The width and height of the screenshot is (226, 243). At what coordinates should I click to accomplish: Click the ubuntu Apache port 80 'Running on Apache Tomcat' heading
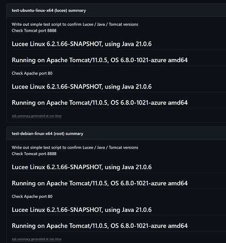(100, 103)
